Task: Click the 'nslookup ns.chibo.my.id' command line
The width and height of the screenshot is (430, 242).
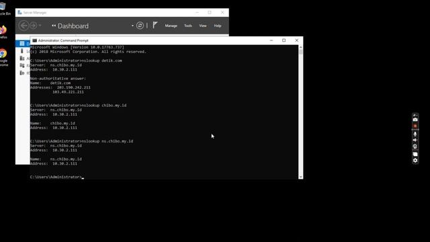Action: (x=81, y=141)
